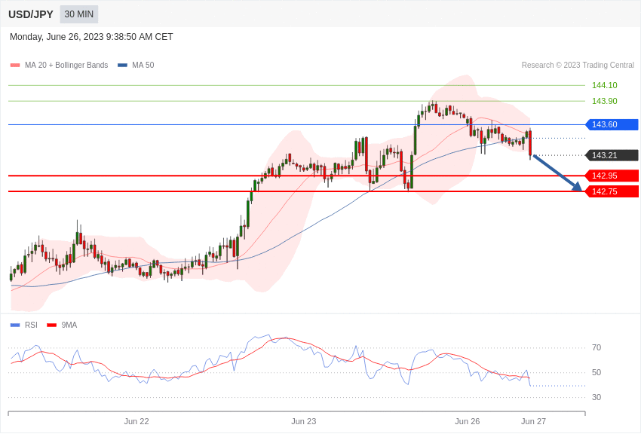641x434 pixels.
Task: Select the 143.60 pivot price tag
Action: coord(612,124)
